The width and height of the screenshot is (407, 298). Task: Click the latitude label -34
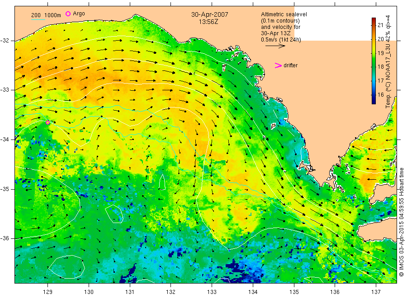pos(5,140)
